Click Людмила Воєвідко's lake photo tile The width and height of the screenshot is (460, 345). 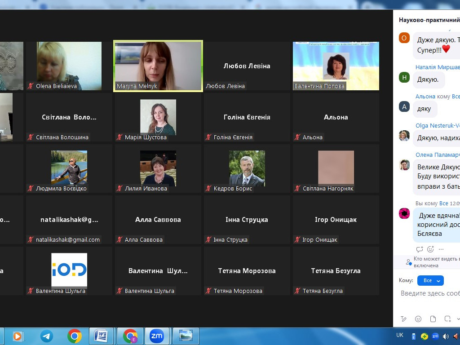[x=69, y=168]
